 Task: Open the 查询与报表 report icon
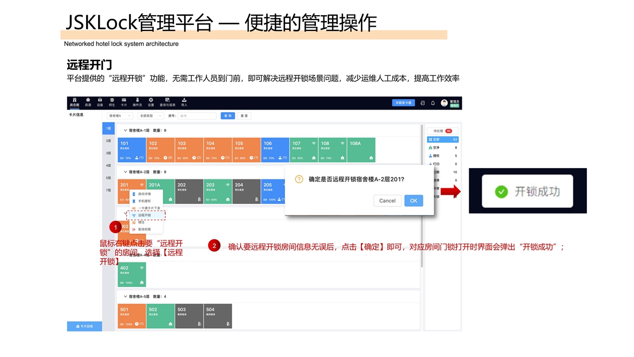(x=167, y=100)
